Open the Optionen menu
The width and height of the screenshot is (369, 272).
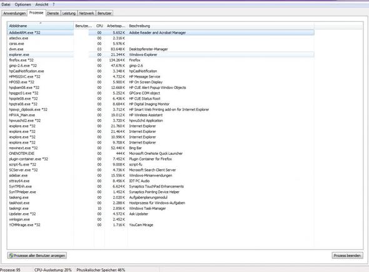pos(23,4)
